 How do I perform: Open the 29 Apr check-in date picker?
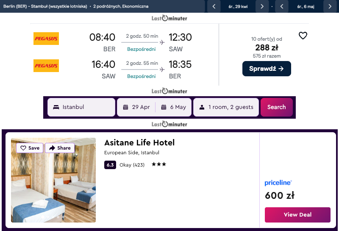click(x=136, y=107)
